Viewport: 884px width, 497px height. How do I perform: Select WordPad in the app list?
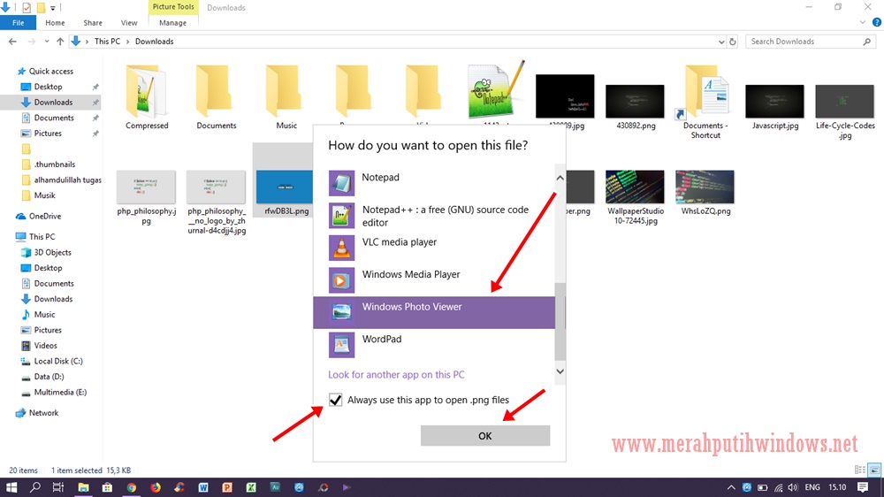pyautogui.click(x=433, y=345)
